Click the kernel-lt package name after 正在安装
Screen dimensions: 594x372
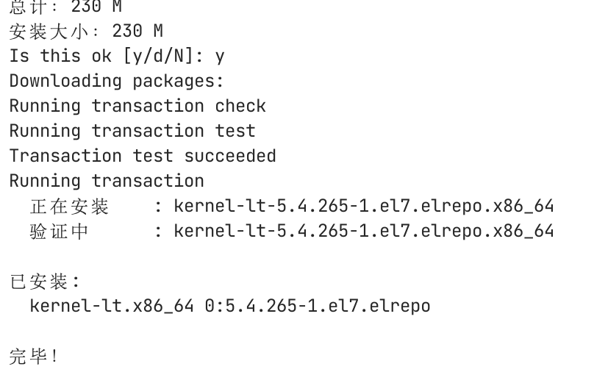click(364, 206)
